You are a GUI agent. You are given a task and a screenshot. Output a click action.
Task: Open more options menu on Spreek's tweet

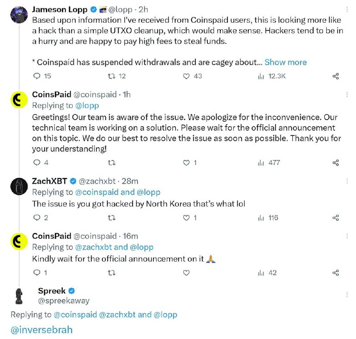347,295
